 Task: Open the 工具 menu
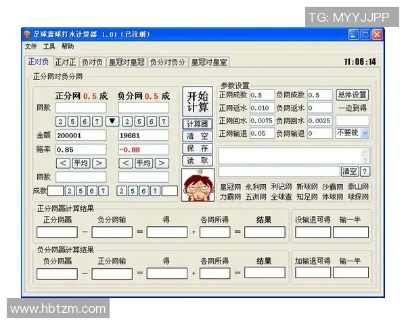49,47
